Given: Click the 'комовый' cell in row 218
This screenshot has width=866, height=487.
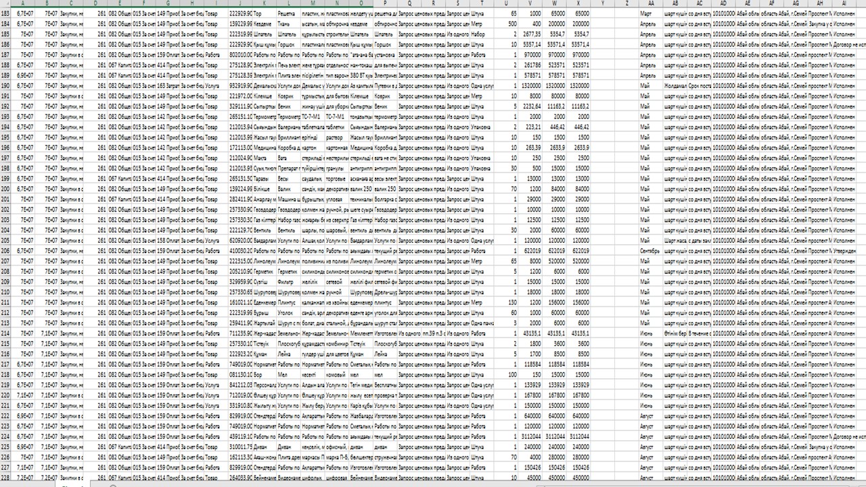Looking at the screenshot, I should (337, 374).
